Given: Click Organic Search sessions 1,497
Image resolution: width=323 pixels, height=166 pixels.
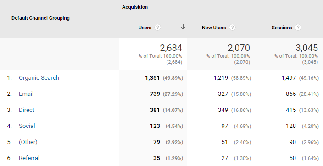Looking at the screenshot, I should click(x=289, y=78).
